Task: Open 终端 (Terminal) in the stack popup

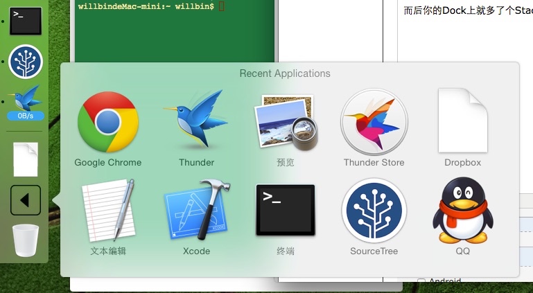Action: [x=285, y=211]
